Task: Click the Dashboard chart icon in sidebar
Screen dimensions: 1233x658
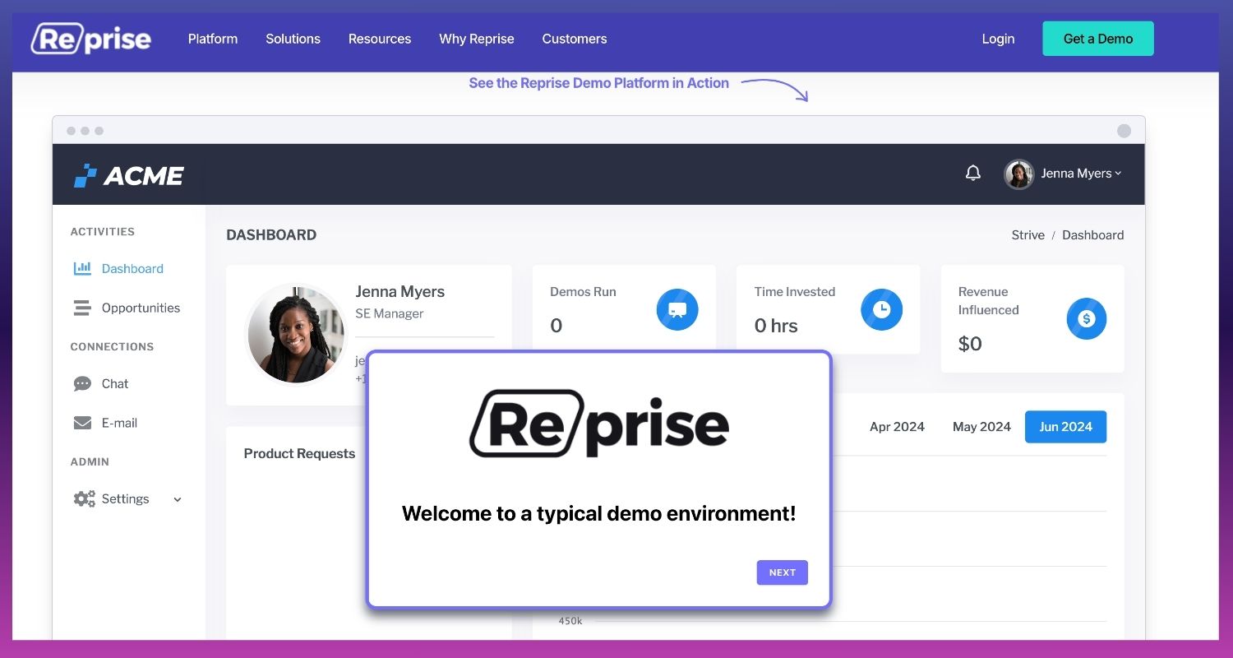Action: pos(82,268)
